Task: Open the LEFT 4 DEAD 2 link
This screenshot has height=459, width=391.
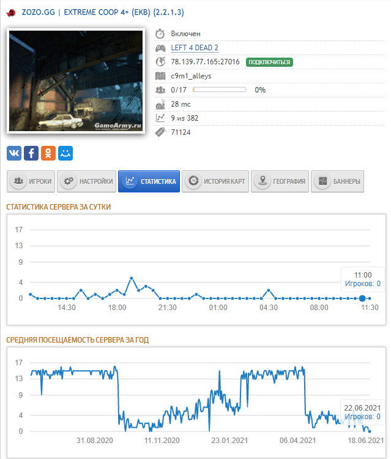Action: coord(195,48)
